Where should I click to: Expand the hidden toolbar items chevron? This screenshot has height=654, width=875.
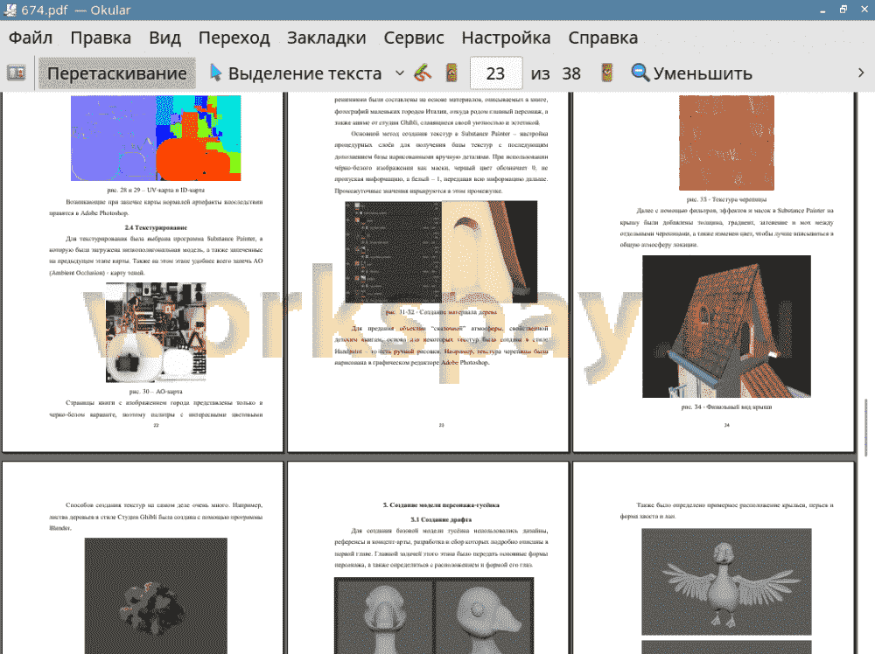coord(861,73)
